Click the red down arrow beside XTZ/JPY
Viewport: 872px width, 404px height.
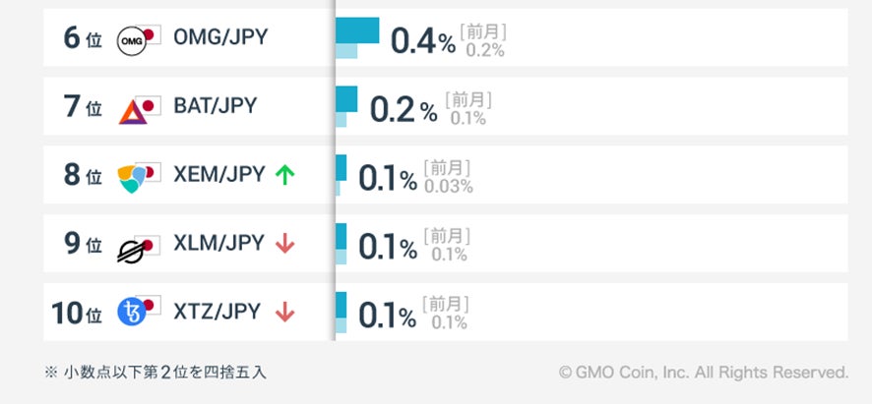pyautogui.click(x=285, y=314)
